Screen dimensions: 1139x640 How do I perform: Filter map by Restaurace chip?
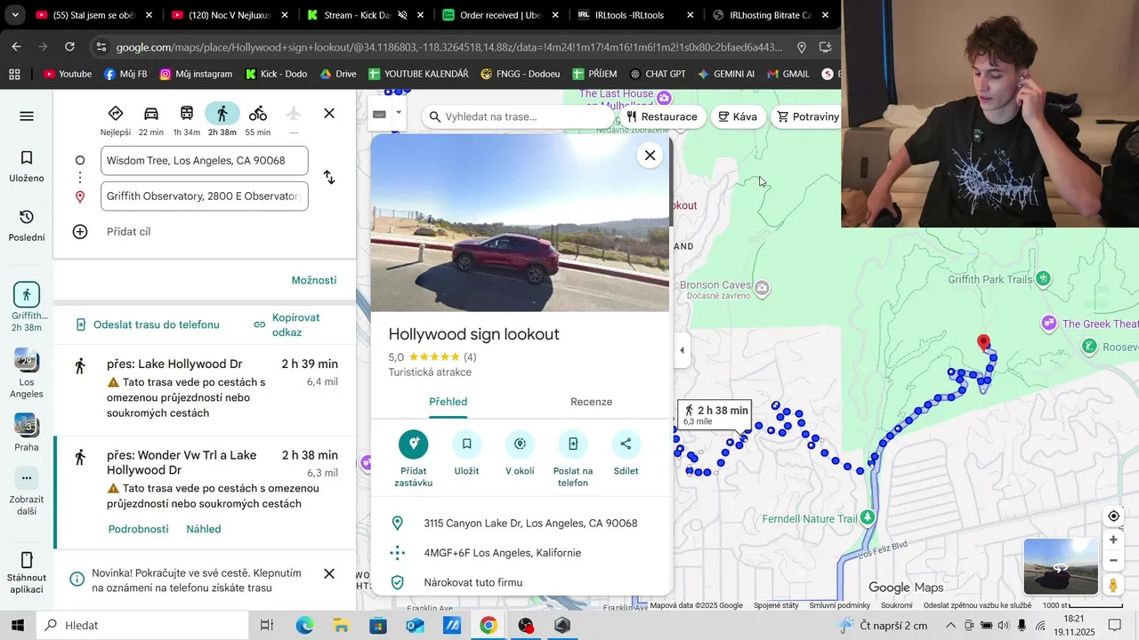tap(662, 116)
